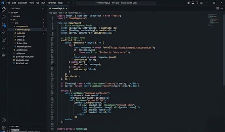225x132 pixels.
Task: Open the Explorer view in activity bar
Action: tap(4, 10)
